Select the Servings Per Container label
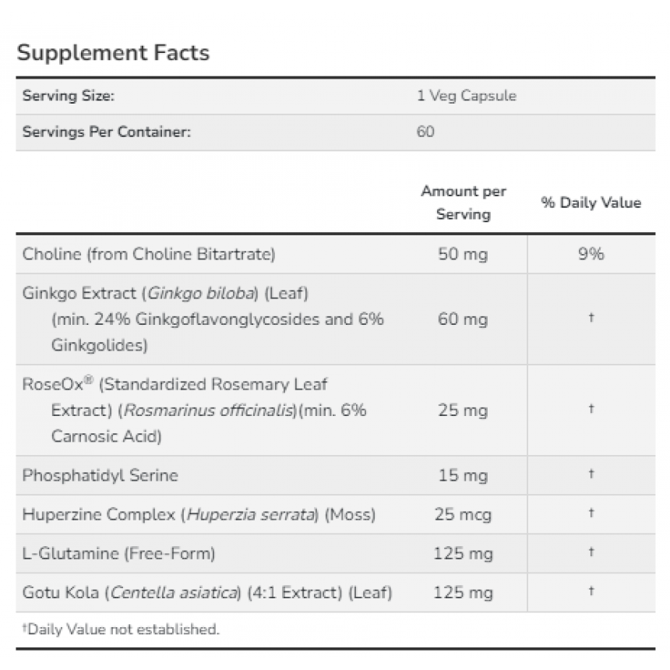Image resolution: width=670 pixels, height=670 pixels. pos(107,132)
